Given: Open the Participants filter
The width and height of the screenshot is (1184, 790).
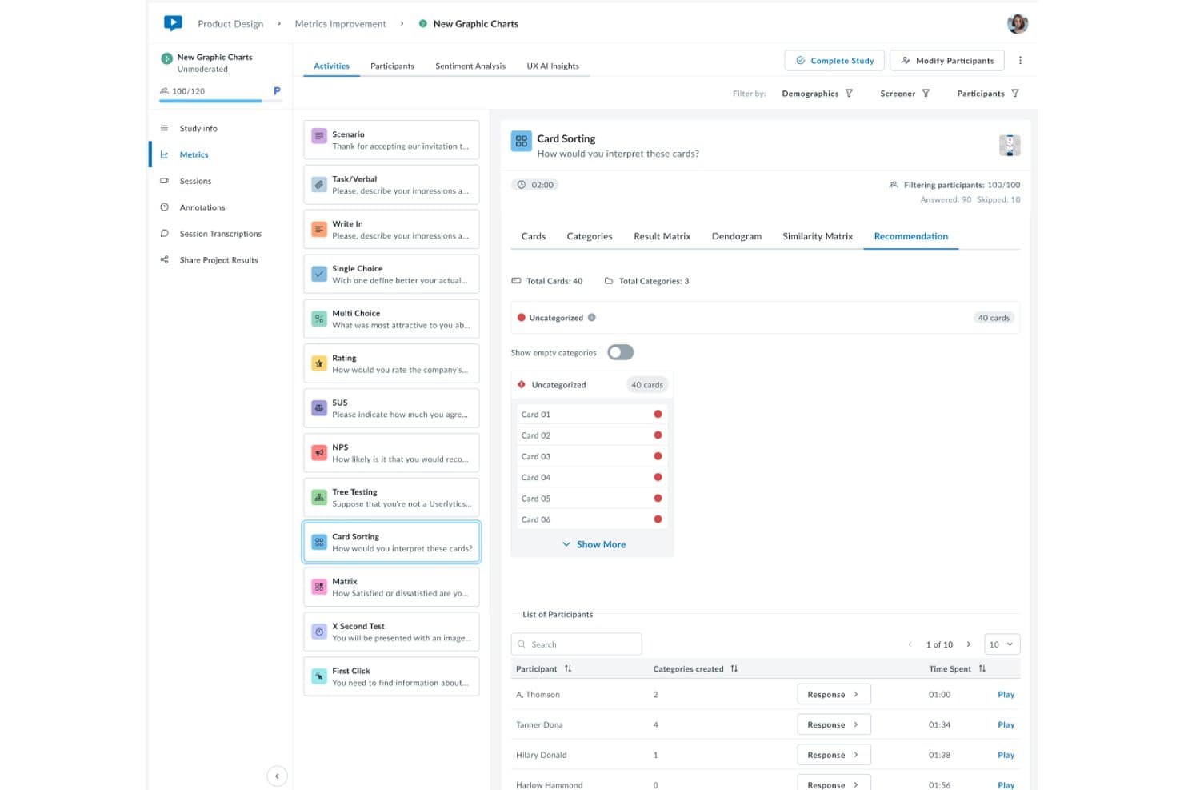Looking at the screenshot, I should [x=988, y=94].
